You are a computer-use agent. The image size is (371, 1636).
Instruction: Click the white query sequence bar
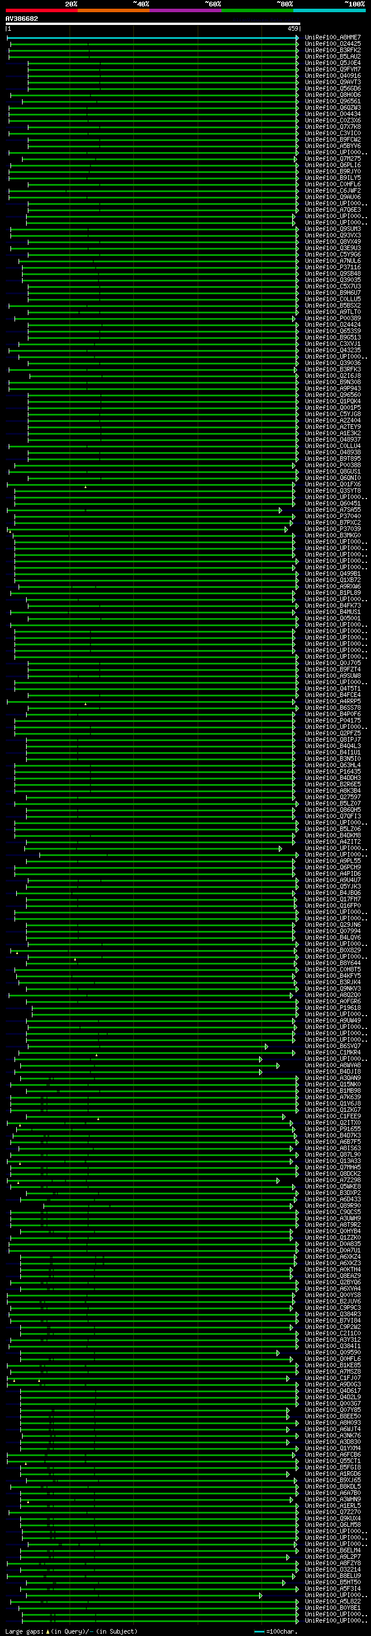152,24
